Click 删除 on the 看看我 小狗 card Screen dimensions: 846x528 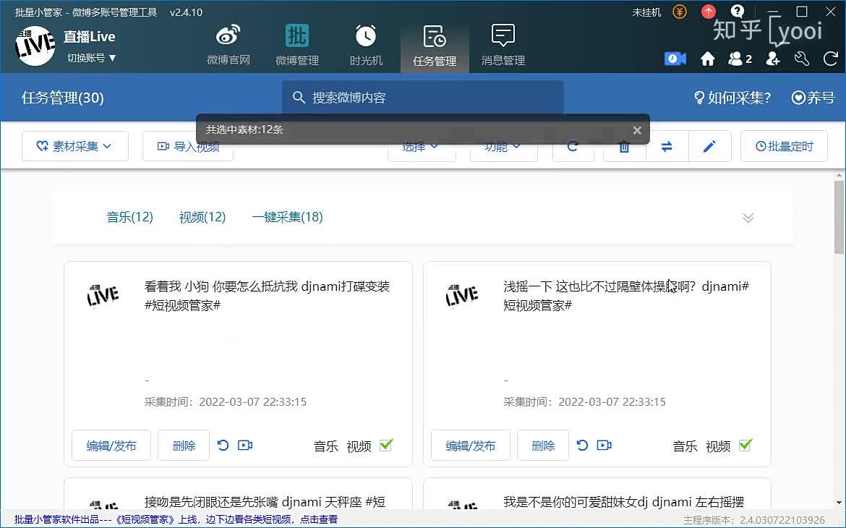(184, 446)
